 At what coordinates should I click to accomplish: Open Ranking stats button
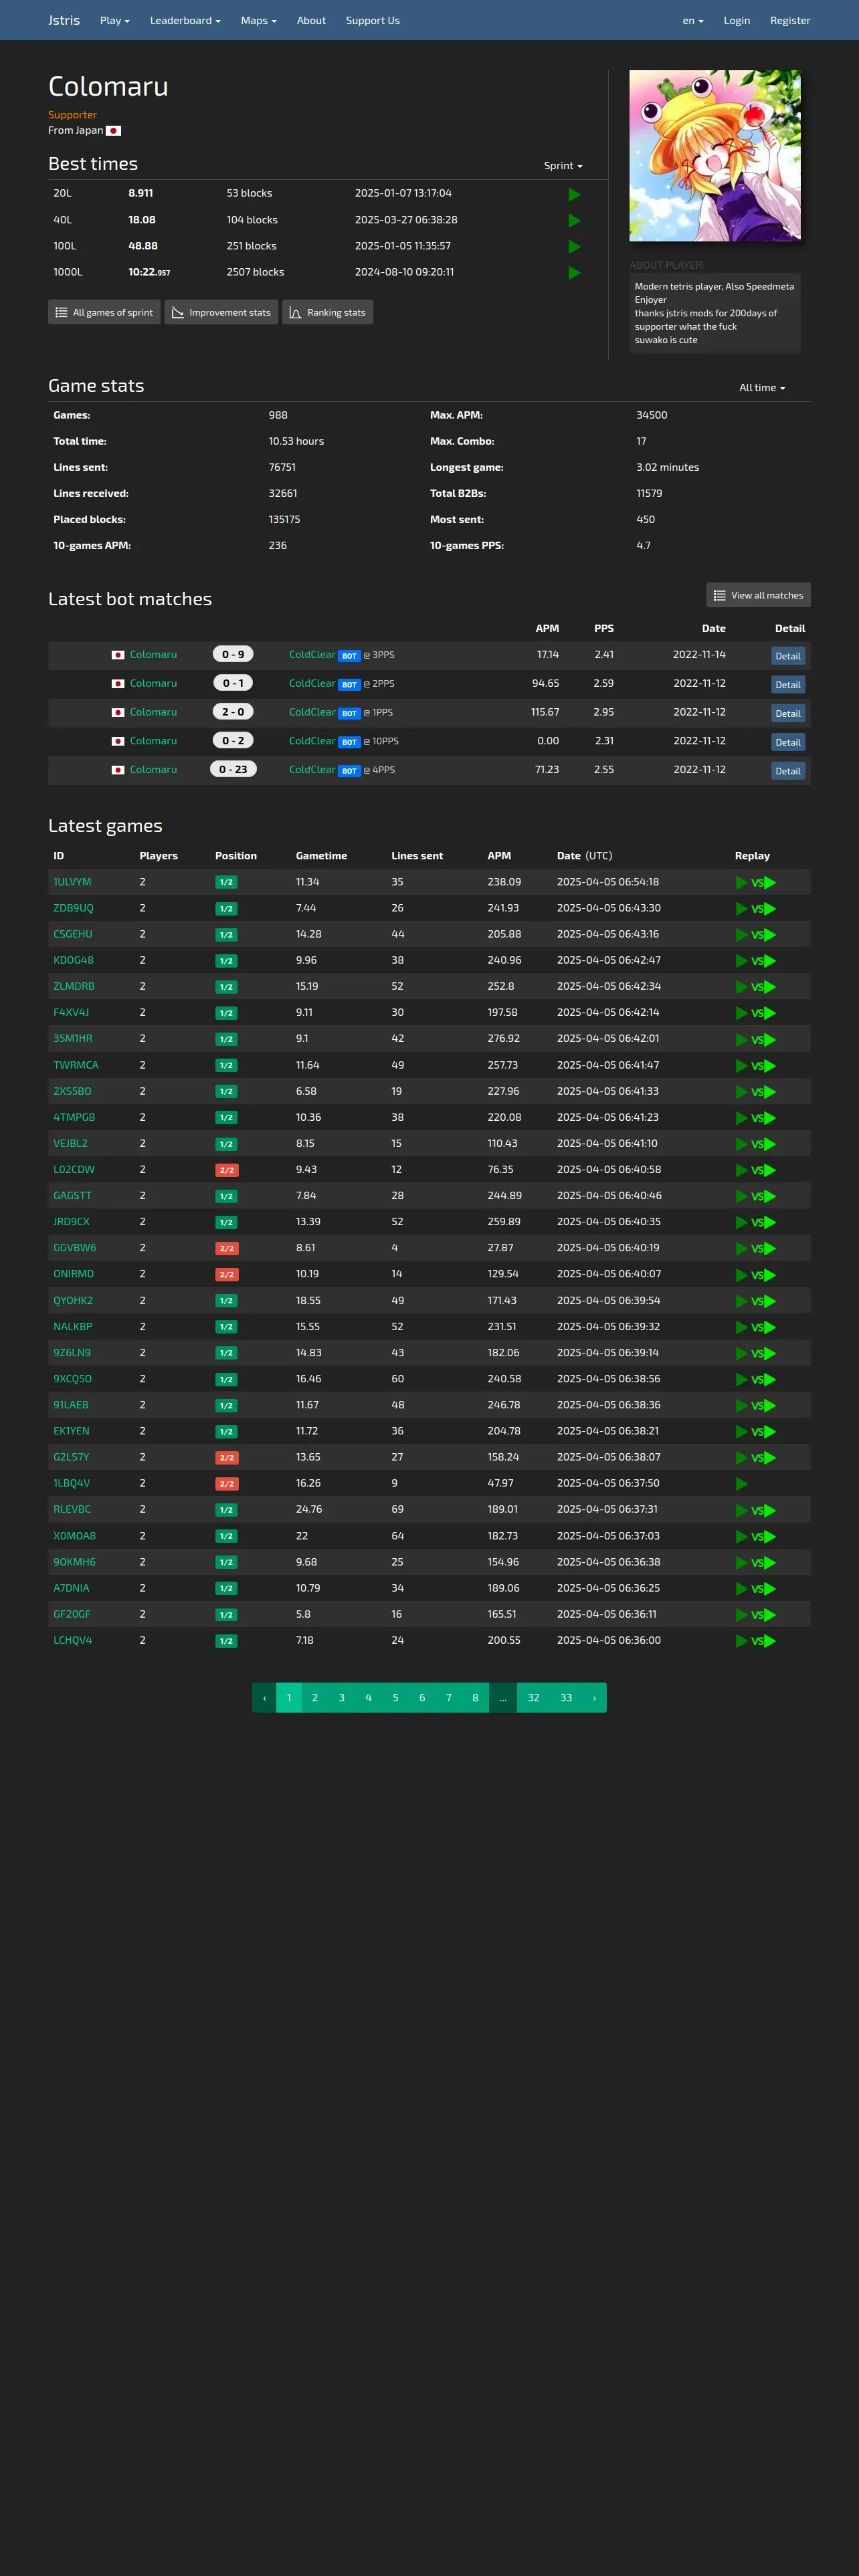[327, 312]
